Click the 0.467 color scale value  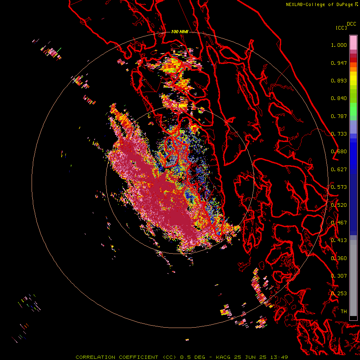pyautogui.click(x=339, y=223)
